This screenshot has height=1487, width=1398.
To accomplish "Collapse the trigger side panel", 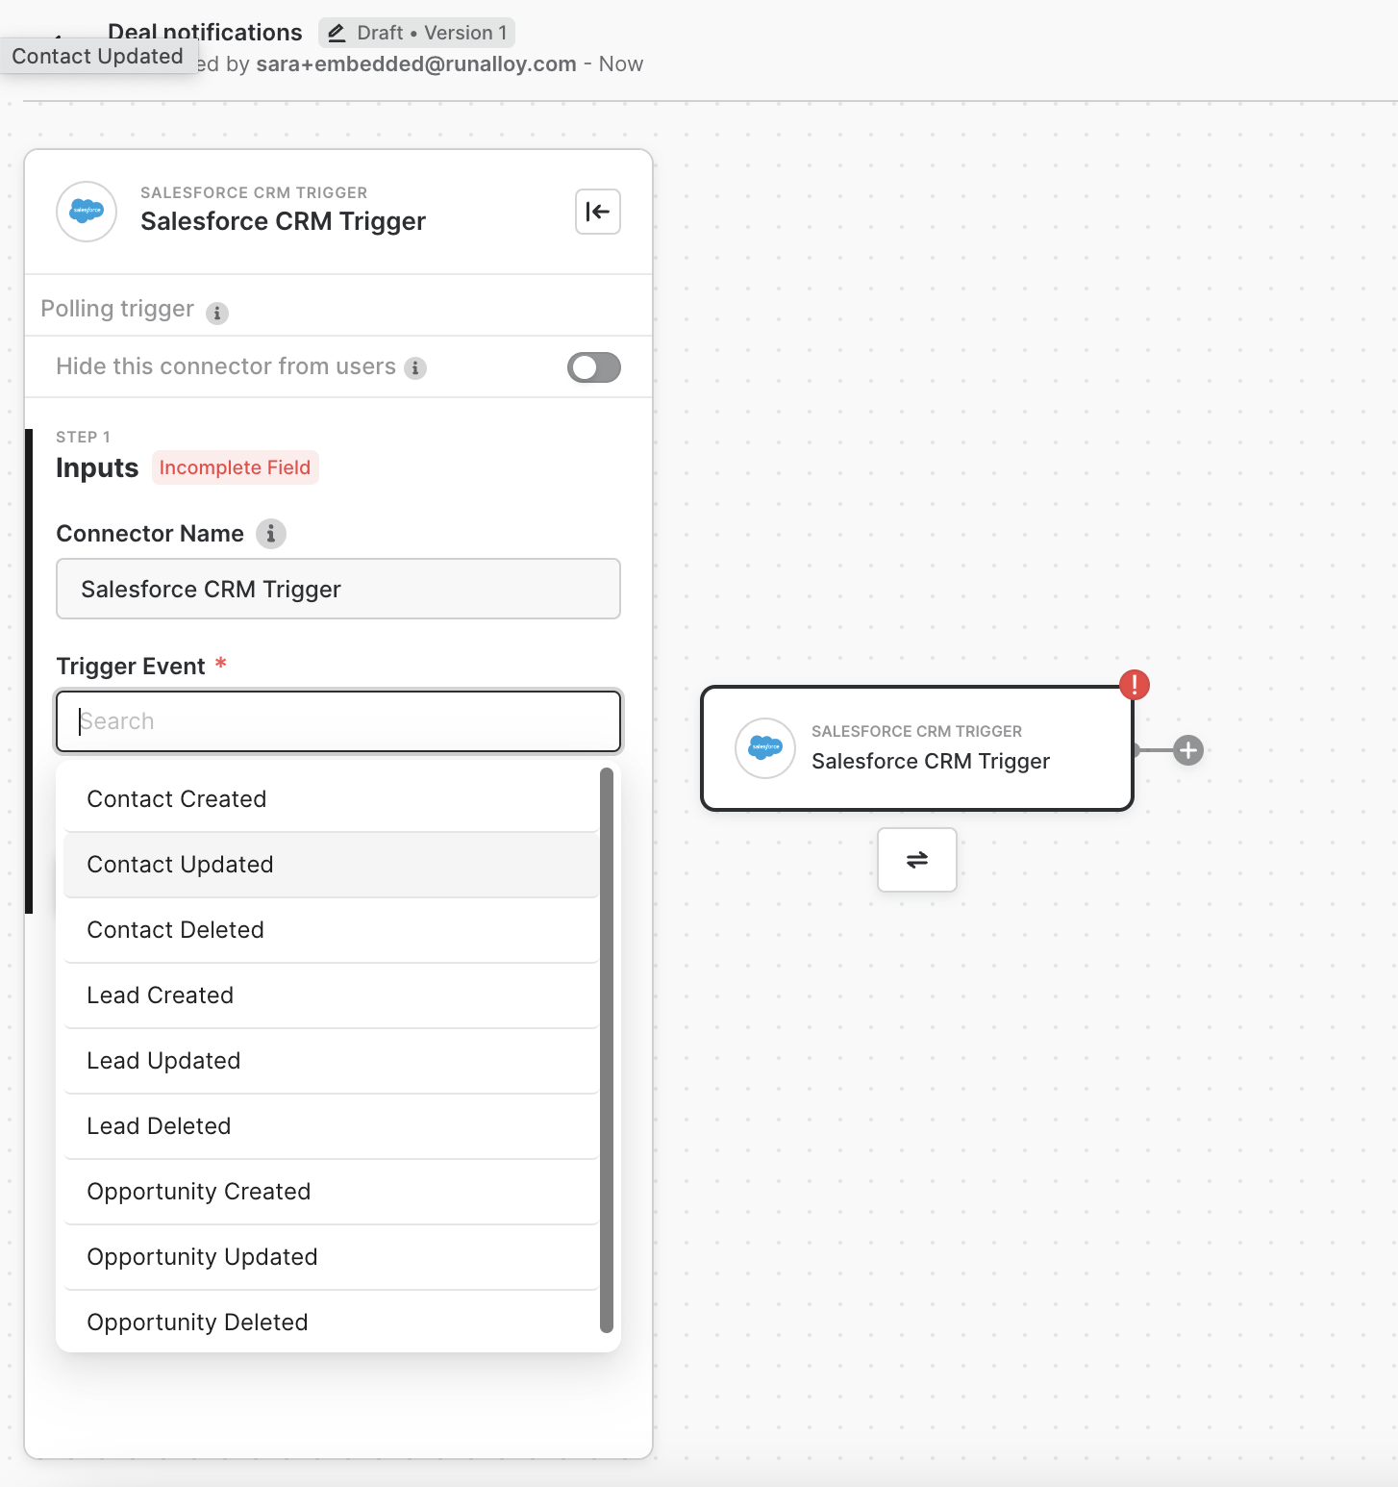I will [x=597, y=212].
